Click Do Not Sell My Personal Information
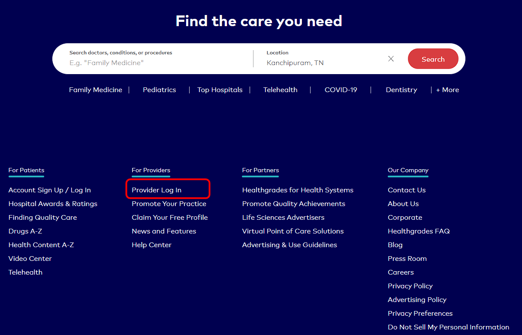 (x=448, y=327)
